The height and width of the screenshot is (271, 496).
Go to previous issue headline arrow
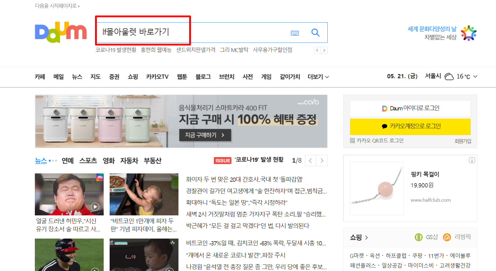(x=310, y=161)
